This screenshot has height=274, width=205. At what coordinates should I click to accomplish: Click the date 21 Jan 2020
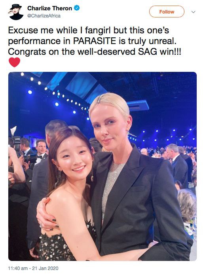pyautogui.click(x=45, y=268)
